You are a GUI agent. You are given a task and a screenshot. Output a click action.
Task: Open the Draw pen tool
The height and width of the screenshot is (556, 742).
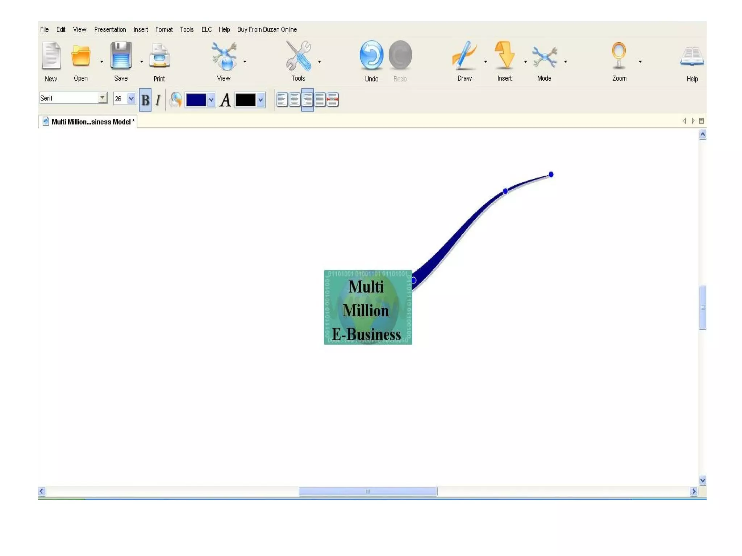pyautogui.click(x=464, y=55)
